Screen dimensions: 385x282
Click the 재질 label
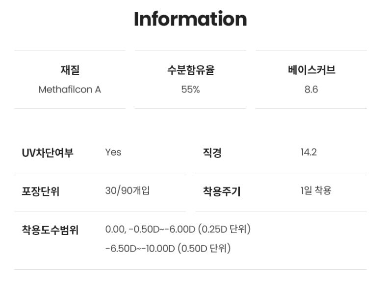click(70, 70)
